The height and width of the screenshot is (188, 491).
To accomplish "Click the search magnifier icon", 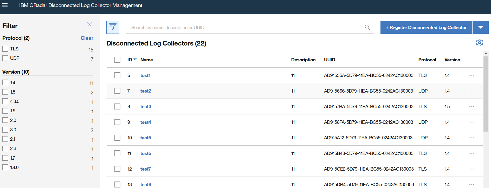I will click(367, 27).
